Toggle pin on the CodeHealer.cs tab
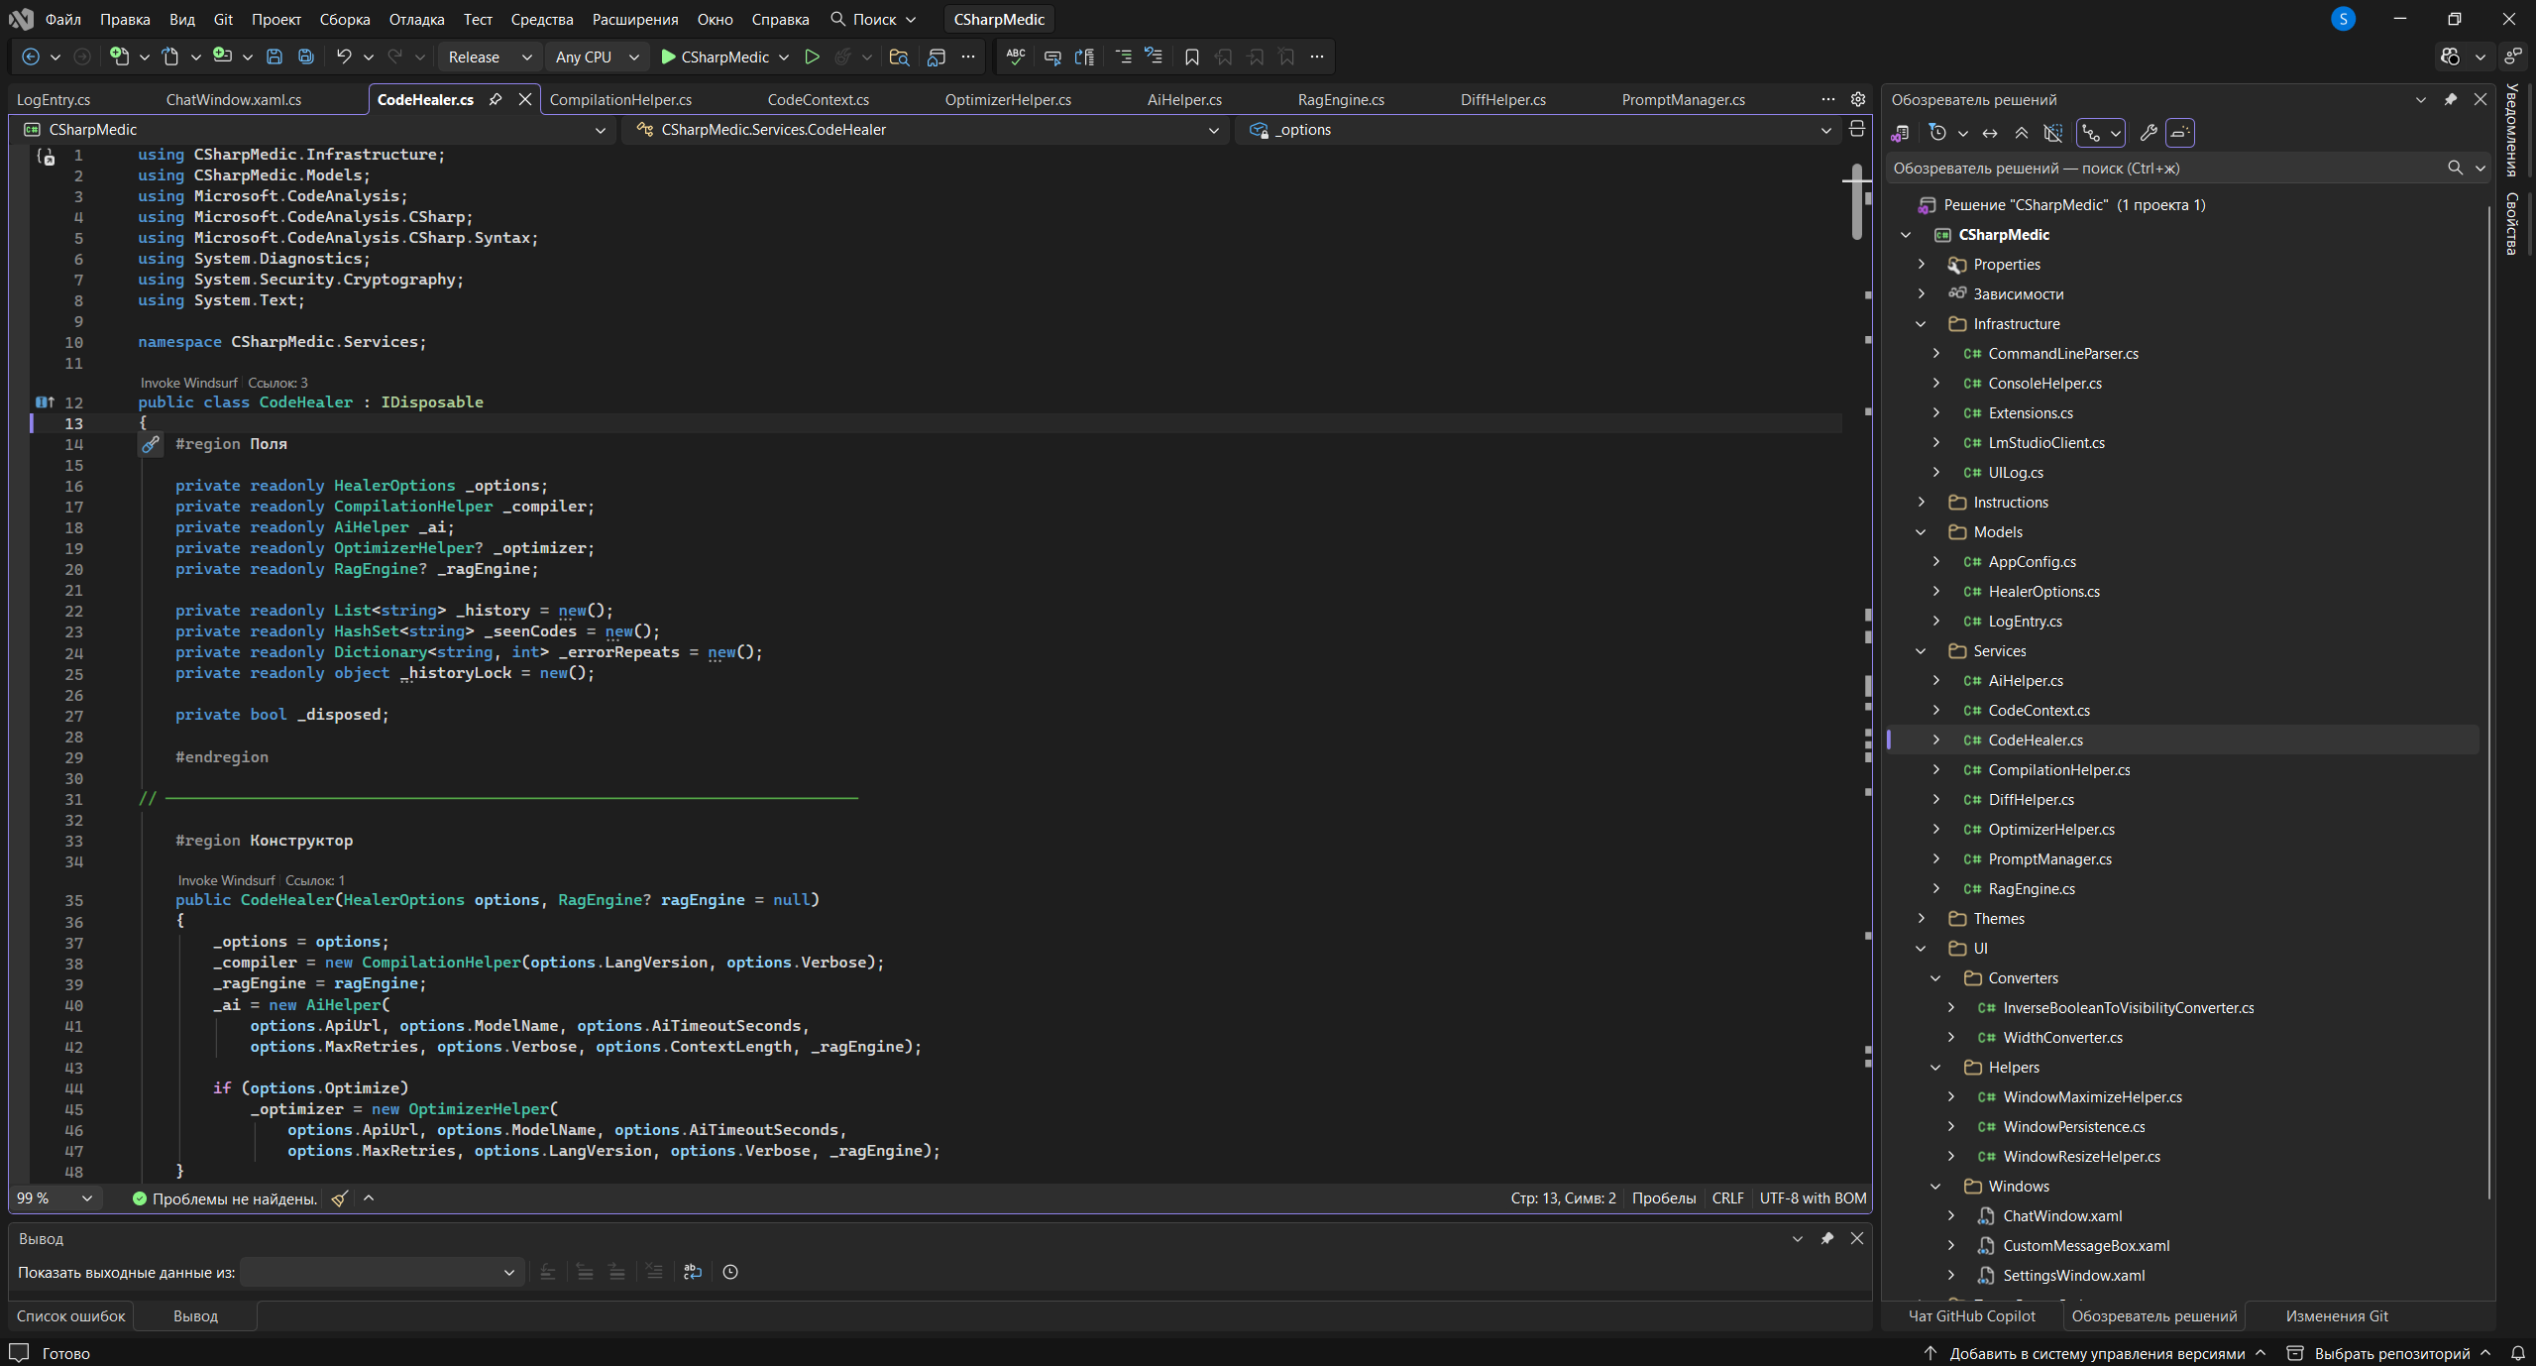 496,99
